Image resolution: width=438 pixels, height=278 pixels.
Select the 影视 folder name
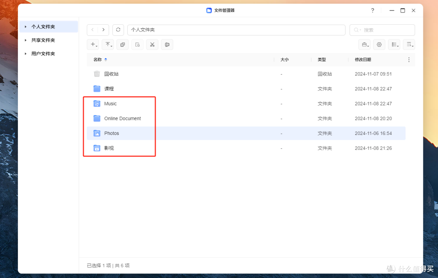point(109,148)
